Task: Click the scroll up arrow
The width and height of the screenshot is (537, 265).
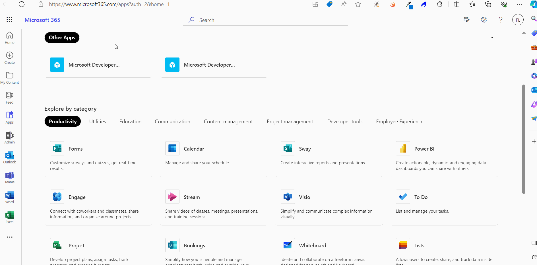Action: click(x=524, y=33)
